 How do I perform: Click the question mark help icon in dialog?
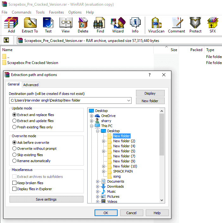[x=150, y=75]
